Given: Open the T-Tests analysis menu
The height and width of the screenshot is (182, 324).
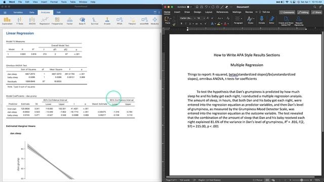Looking at the screenshot, I should click(x=20, y=21).
